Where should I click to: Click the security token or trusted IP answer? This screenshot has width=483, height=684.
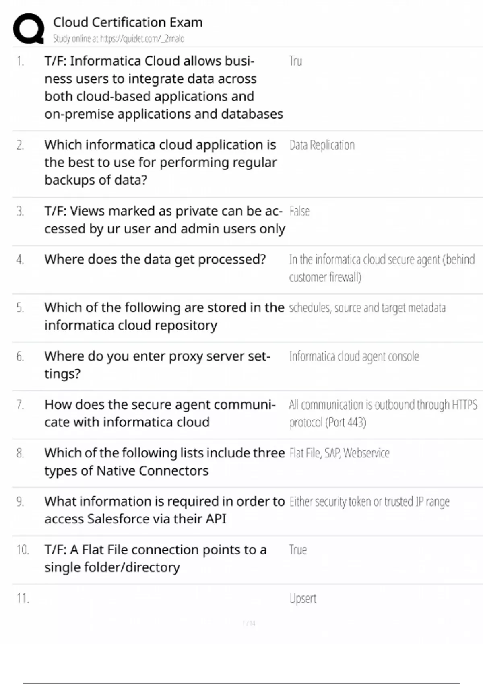tap(369, 502)
